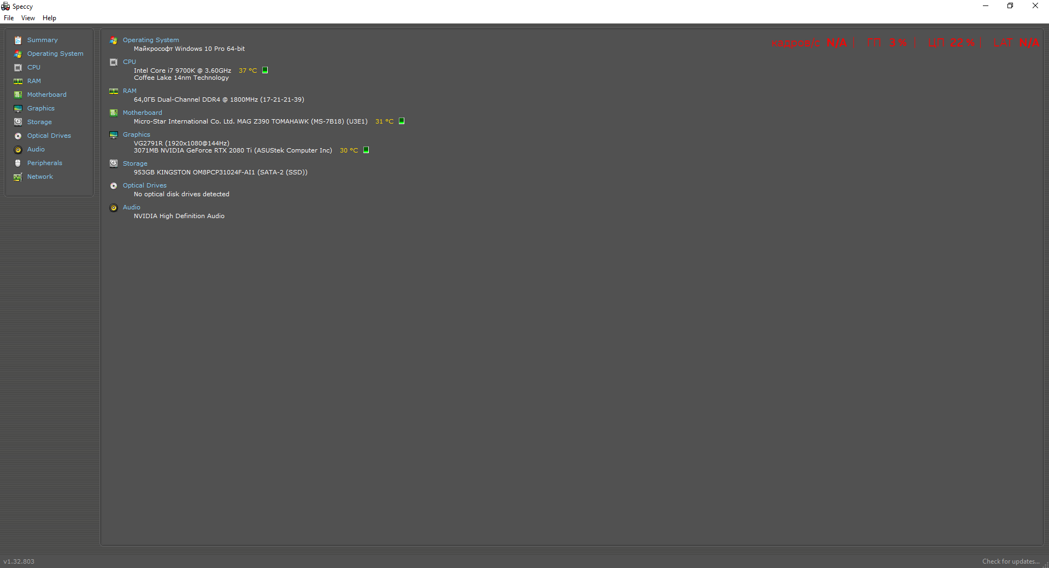Viewport: 1049px width, 568px height.
Task: Open RAM section from the sidebar
Action: click(x=34, y=81)
